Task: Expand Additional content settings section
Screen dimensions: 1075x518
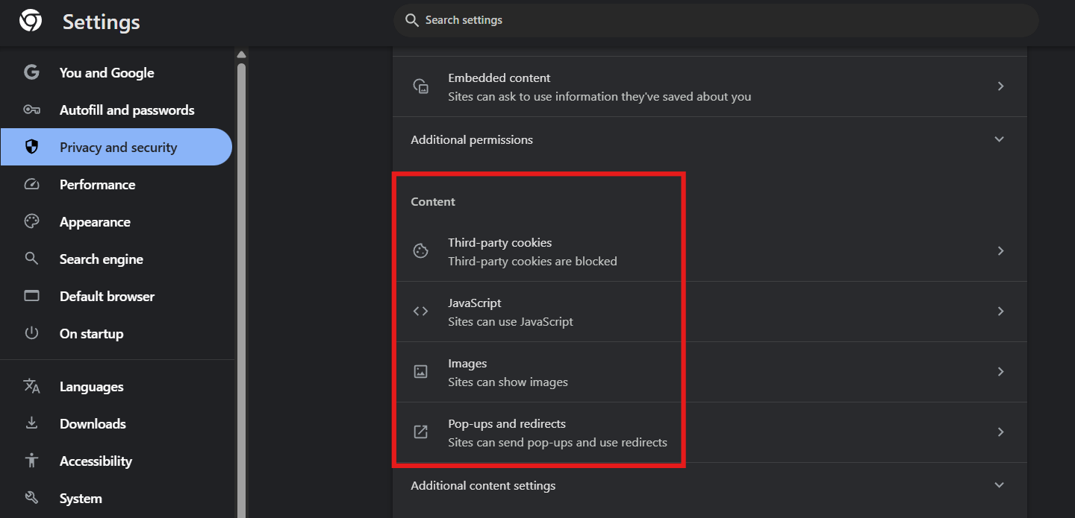Action: pos(999,485)
